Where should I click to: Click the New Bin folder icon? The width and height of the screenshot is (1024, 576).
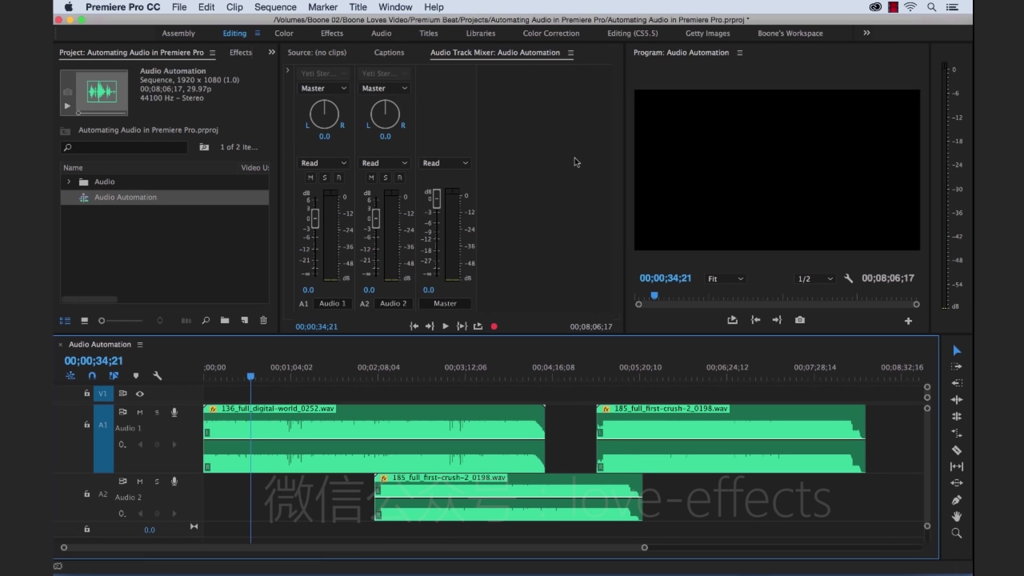pyautogui.click(x=225, y=321)
